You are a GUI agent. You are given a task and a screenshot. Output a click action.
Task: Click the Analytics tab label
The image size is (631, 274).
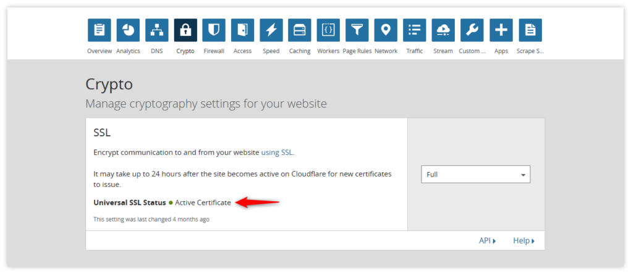tap(128, 51)
